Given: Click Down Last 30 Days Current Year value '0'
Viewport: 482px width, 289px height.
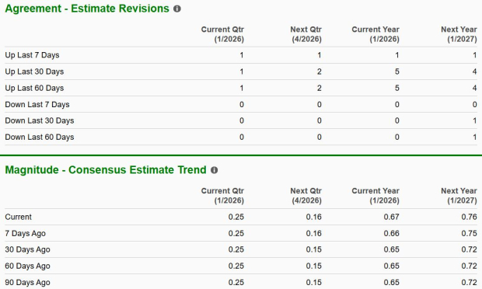Looking at the screenshot, I should coord(397,120).
